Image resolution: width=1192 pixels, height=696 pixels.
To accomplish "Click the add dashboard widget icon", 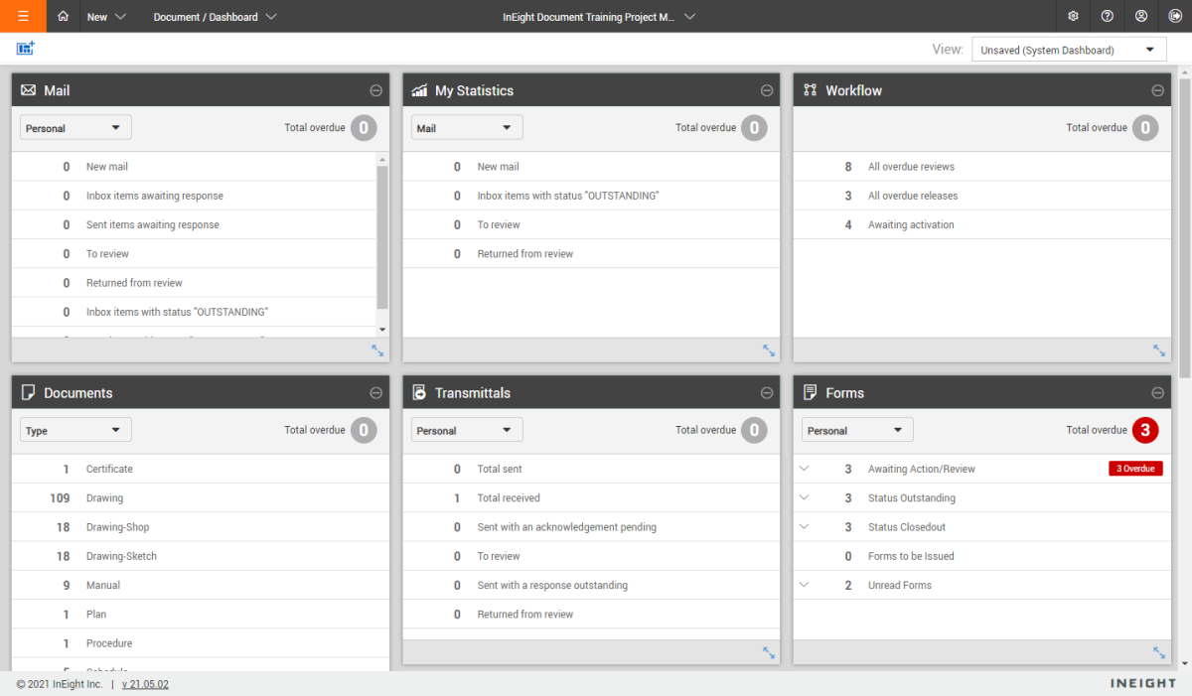I will pos(26,48).
